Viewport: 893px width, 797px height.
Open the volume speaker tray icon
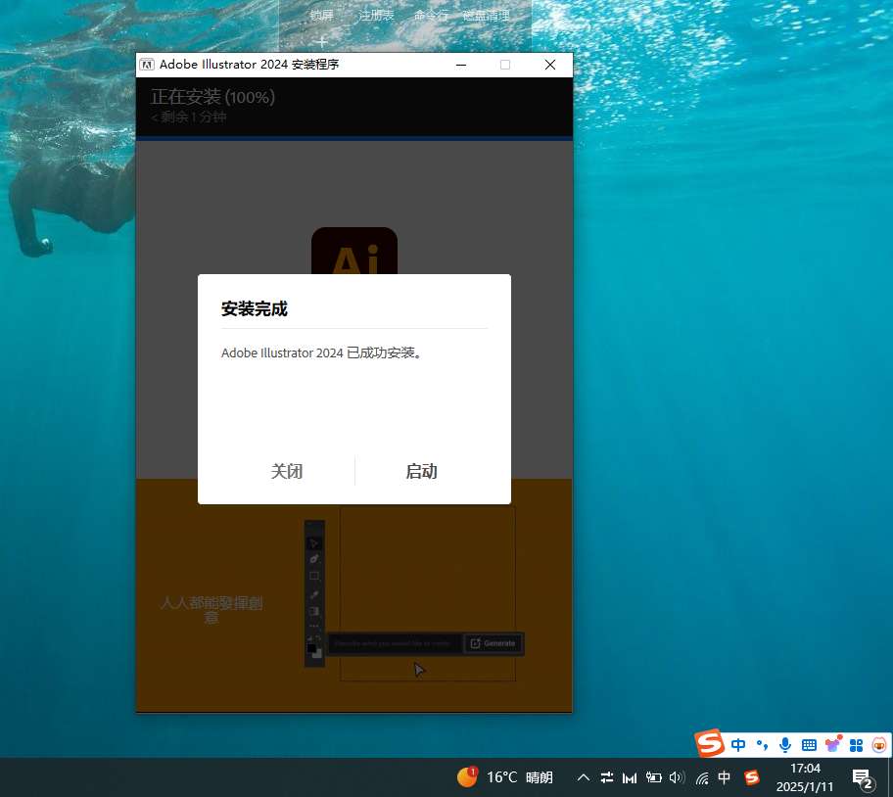tap(678, 777)
